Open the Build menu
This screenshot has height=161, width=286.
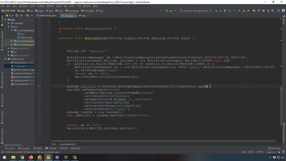(59, 6)
